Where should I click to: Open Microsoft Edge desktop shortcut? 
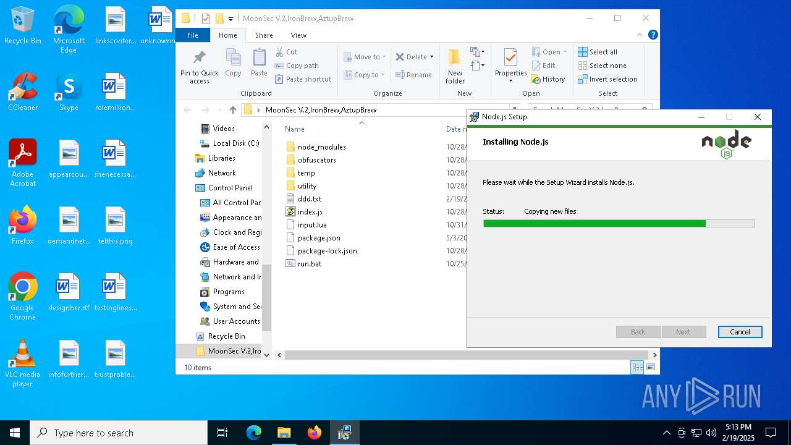[69, 29]
